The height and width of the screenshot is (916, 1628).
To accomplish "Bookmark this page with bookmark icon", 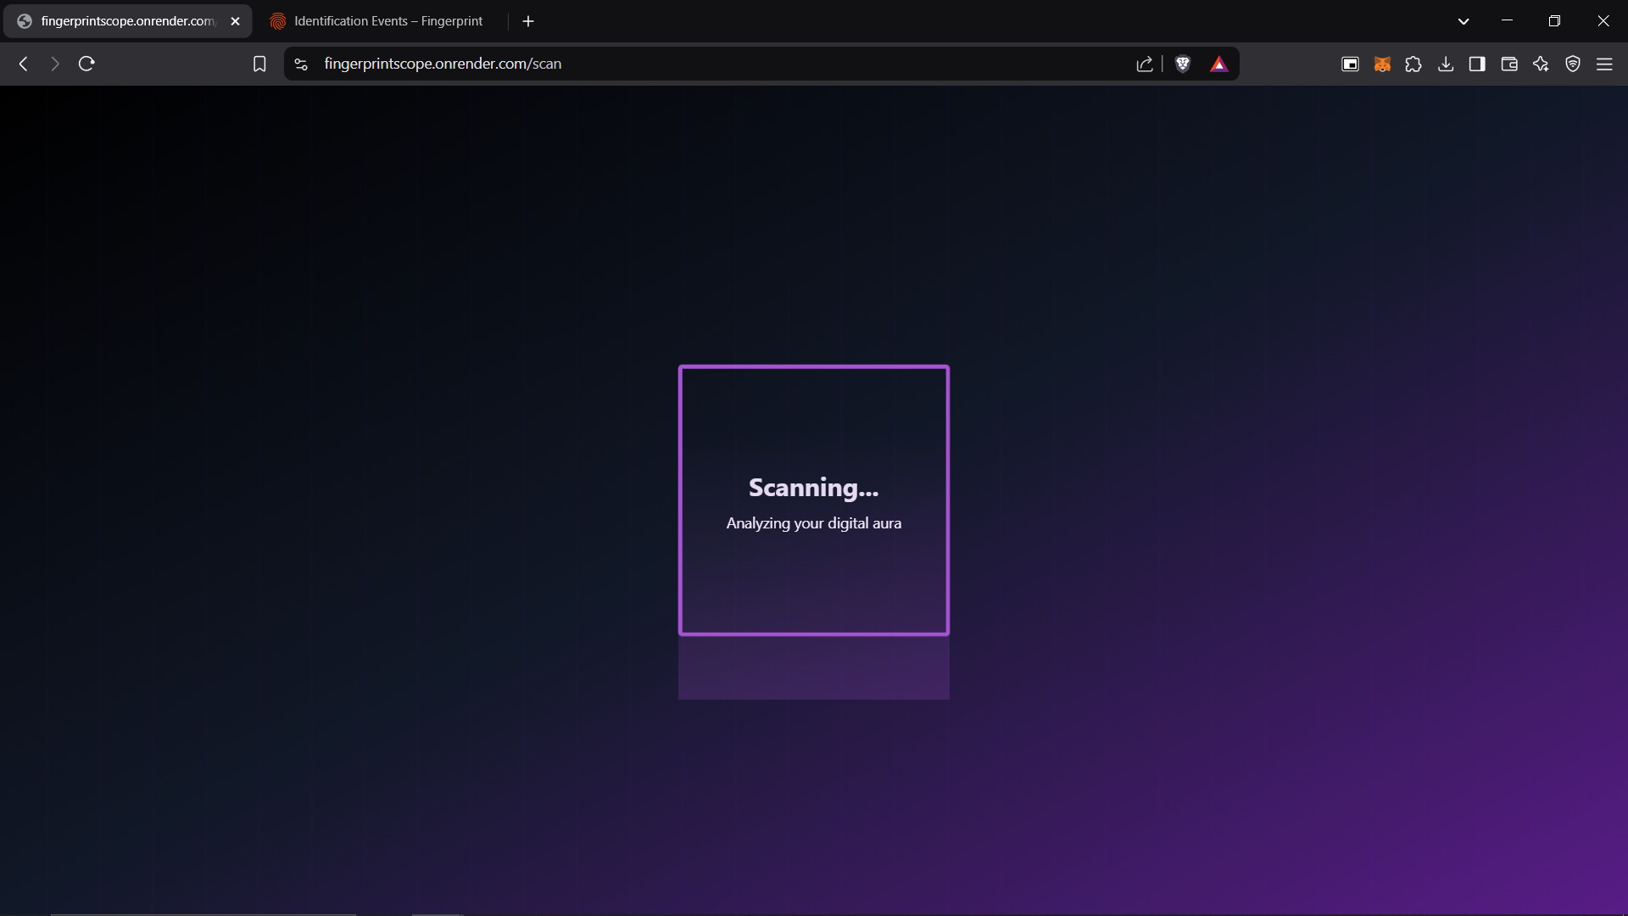I will [259, 64].
